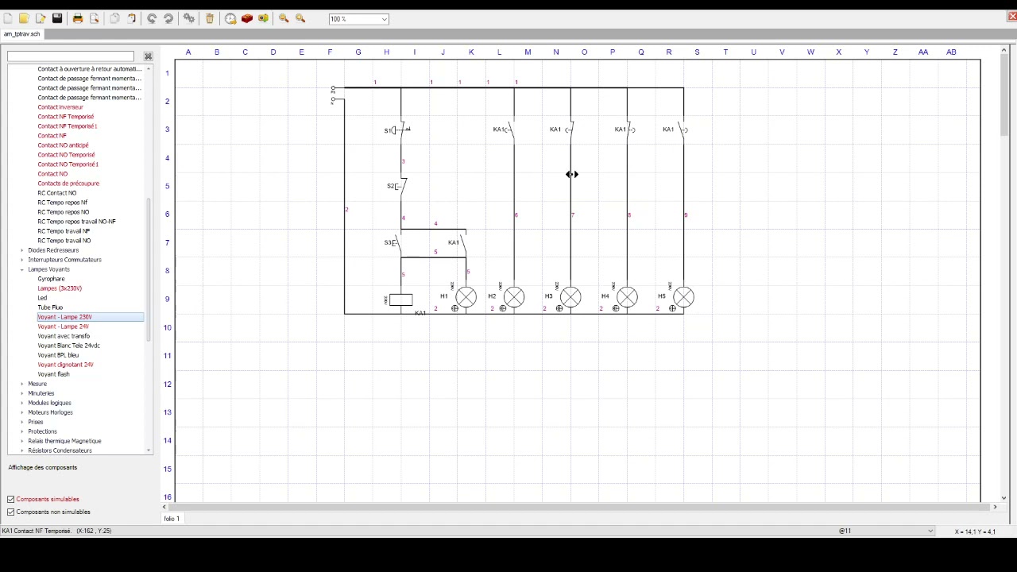
Task: Expand the Prises category
Action: (22, 422)
